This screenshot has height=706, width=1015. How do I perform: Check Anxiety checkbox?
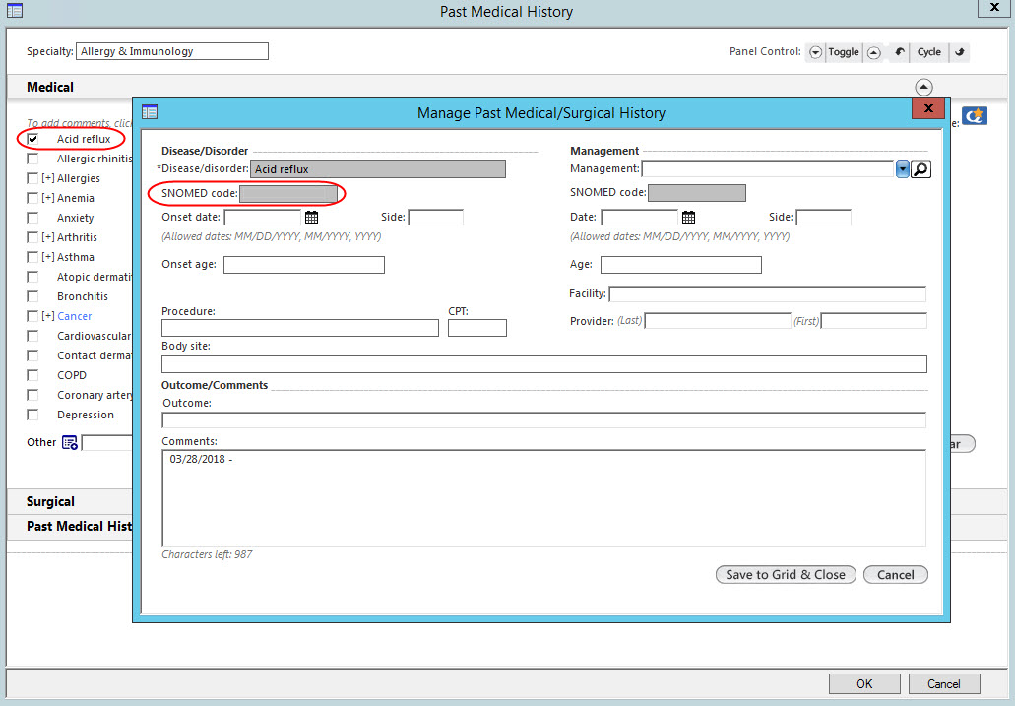(x=32, y=218)
